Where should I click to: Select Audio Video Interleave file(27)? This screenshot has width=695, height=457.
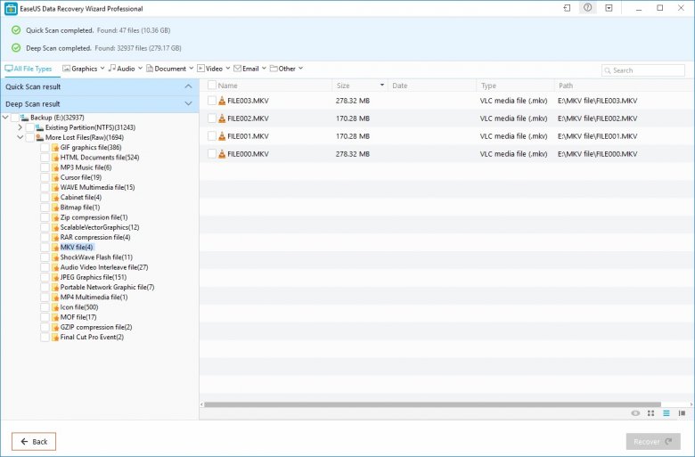point(104,267)
